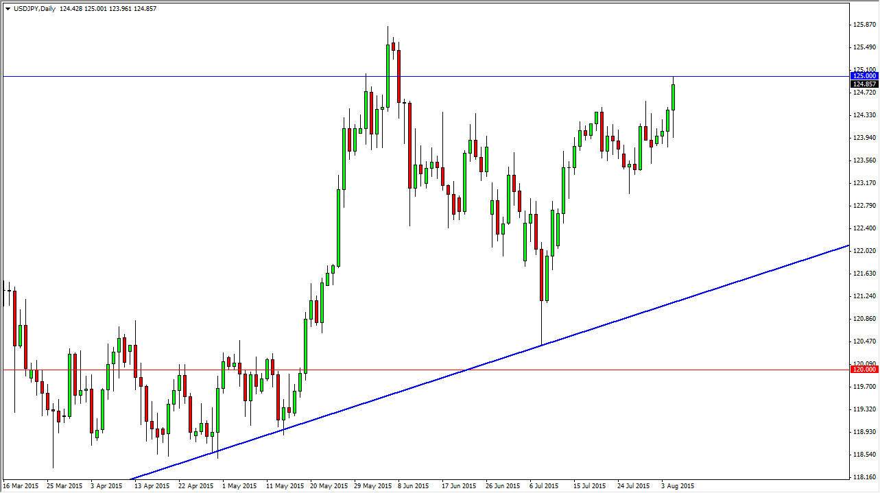Select the rightmost green breakout candle
Image resolution: width=880 pixels, height=493 pixels.
pyautogui.click(x=673, y=96)
